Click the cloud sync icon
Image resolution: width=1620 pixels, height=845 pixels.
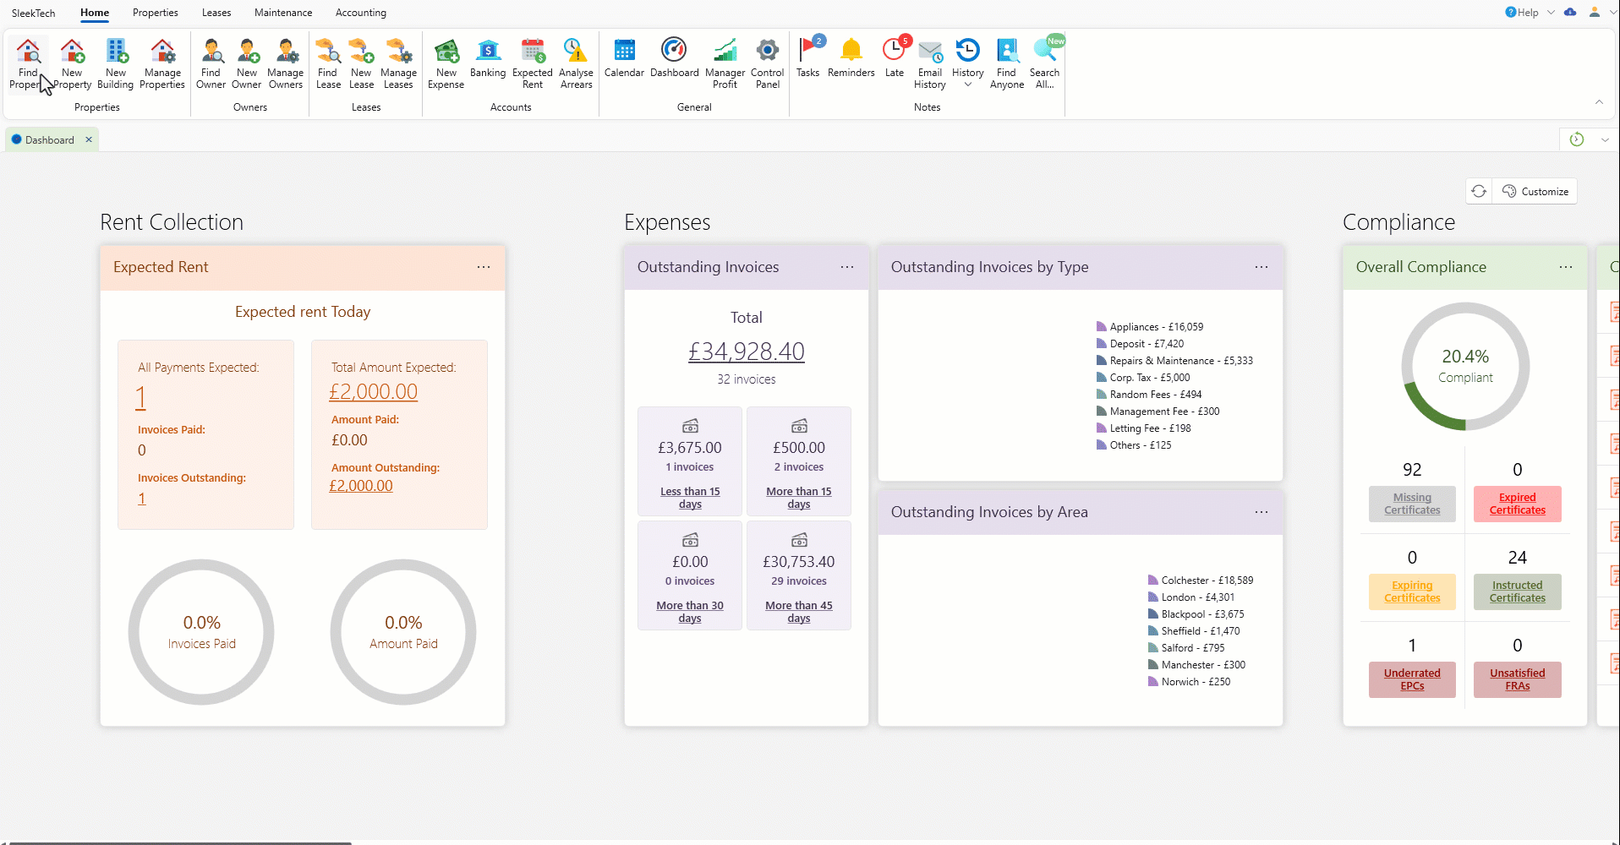[1570, 12]
